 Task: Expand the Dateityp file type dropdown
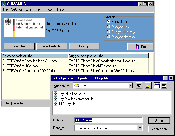(140, 128)
